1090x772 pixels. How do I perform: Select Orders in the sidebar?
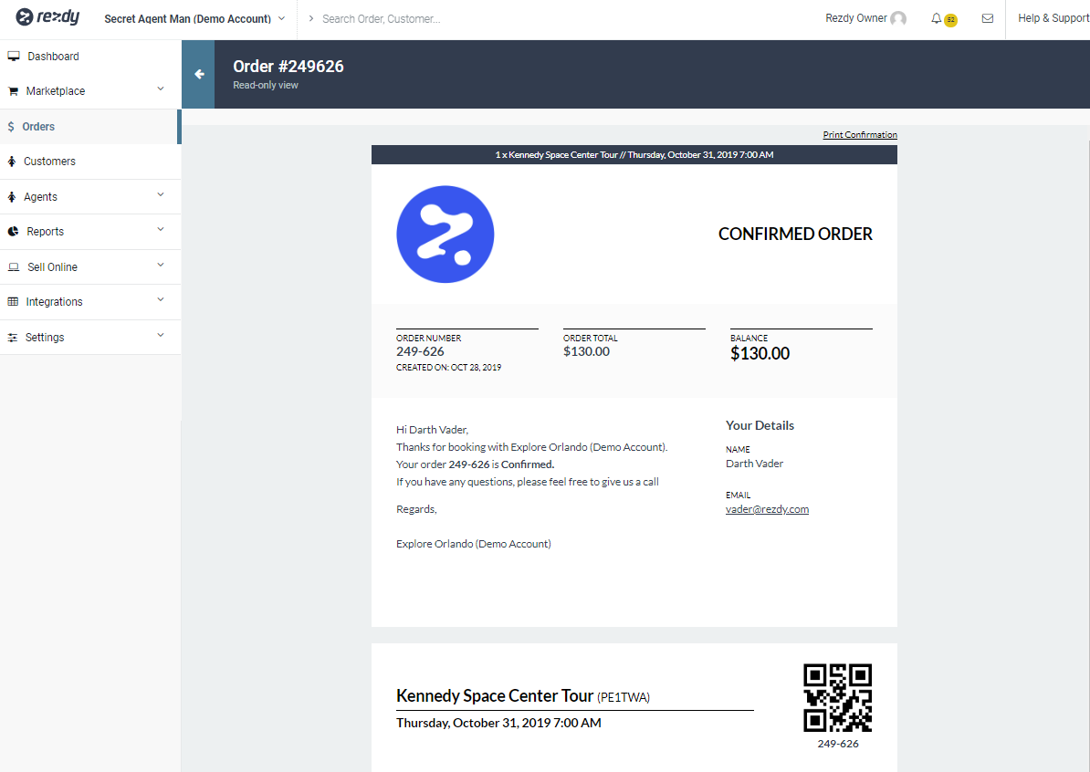pyautogui.click(x=90, y=127)
